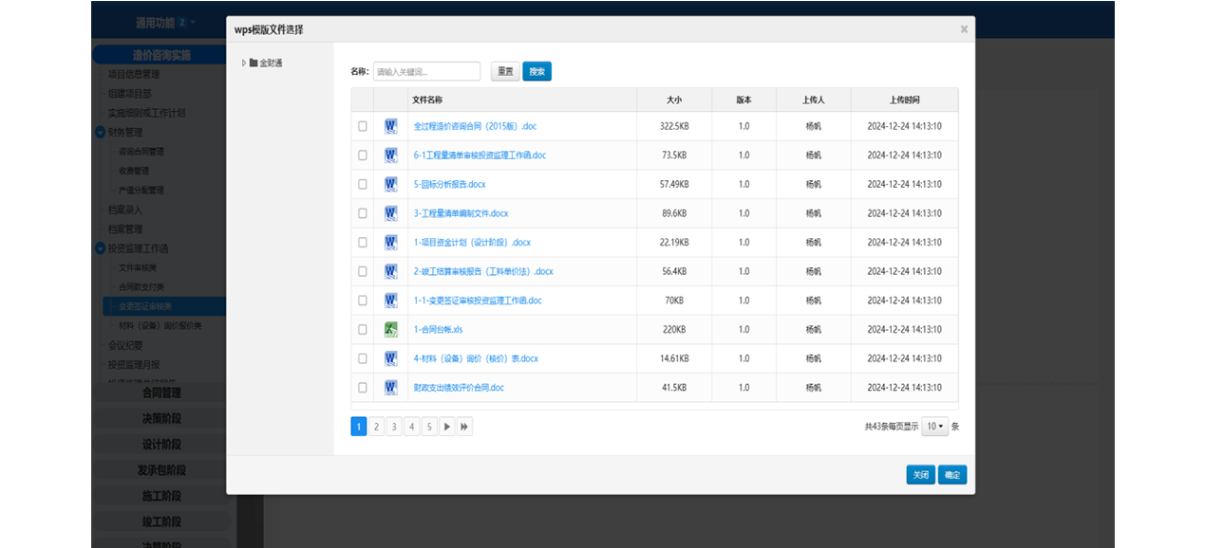
Task: Click the 大小 column header
Action: point(674,100)
